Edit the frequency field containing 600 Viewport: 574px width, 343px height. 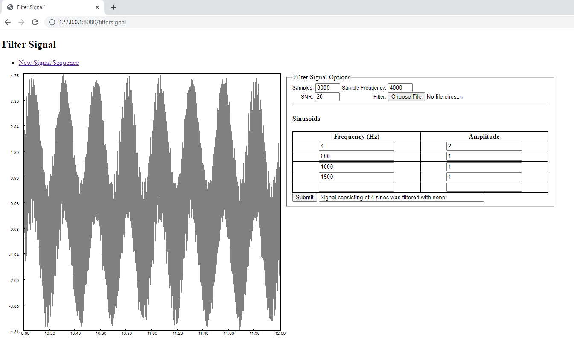click(x=356, y=156)
